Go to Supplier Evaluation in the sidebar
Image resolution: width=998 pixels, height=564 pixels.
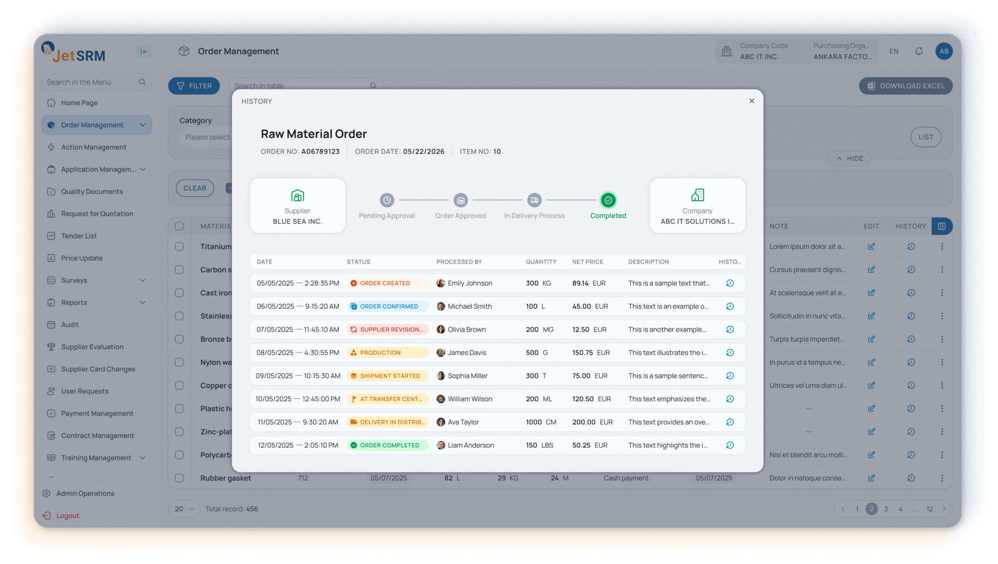92,347
